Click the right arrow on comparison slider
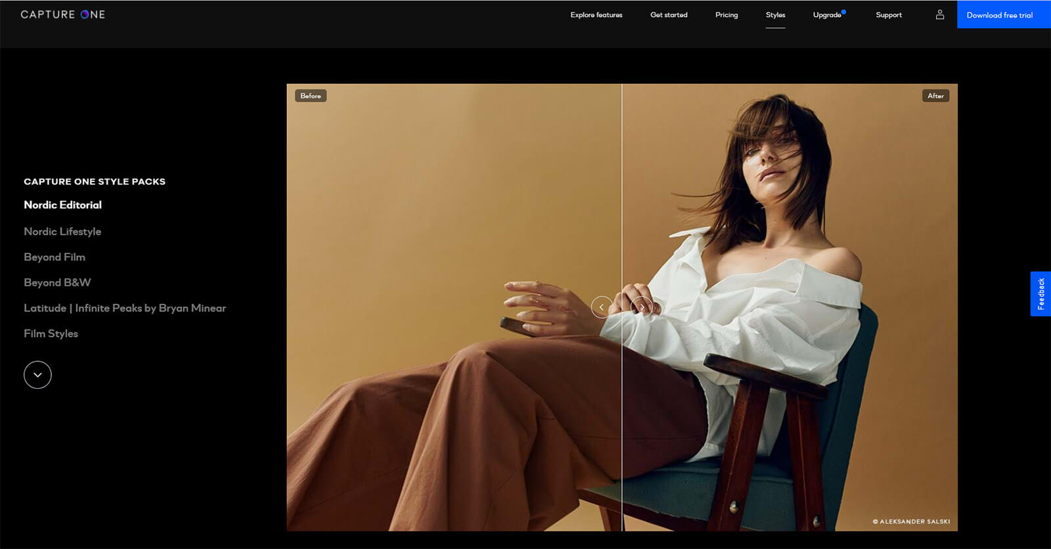The image size is (1051, 549). click(x=642, y=307)
